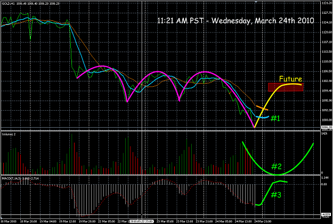The image size is (333, 224).
Task: Click the 1117.10 price axis label
Action: (327, 42)
